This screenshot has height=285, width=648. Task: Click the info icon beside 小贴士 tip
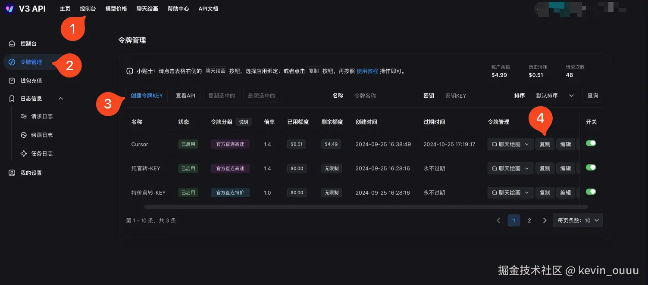[x=130, y=71]
